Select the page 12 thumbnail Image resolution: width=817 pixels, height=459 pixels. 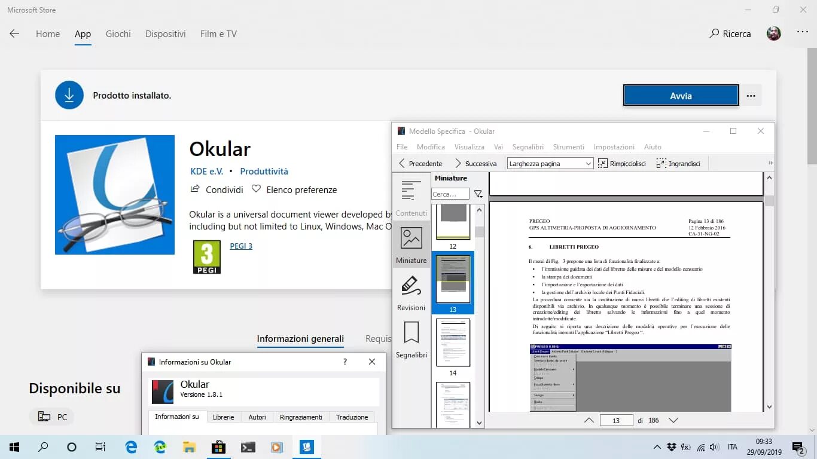(x=453, y=222)
